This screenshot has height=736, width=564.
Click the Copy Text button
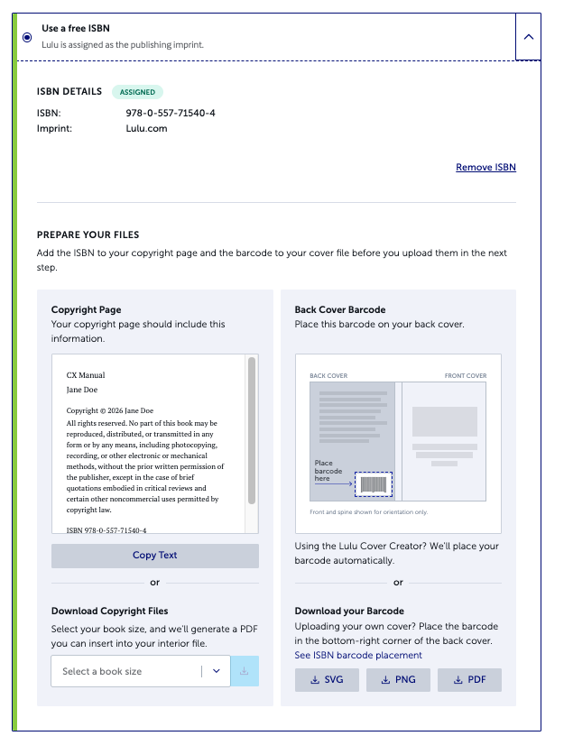pyautogui.click(x=155, y=556)
